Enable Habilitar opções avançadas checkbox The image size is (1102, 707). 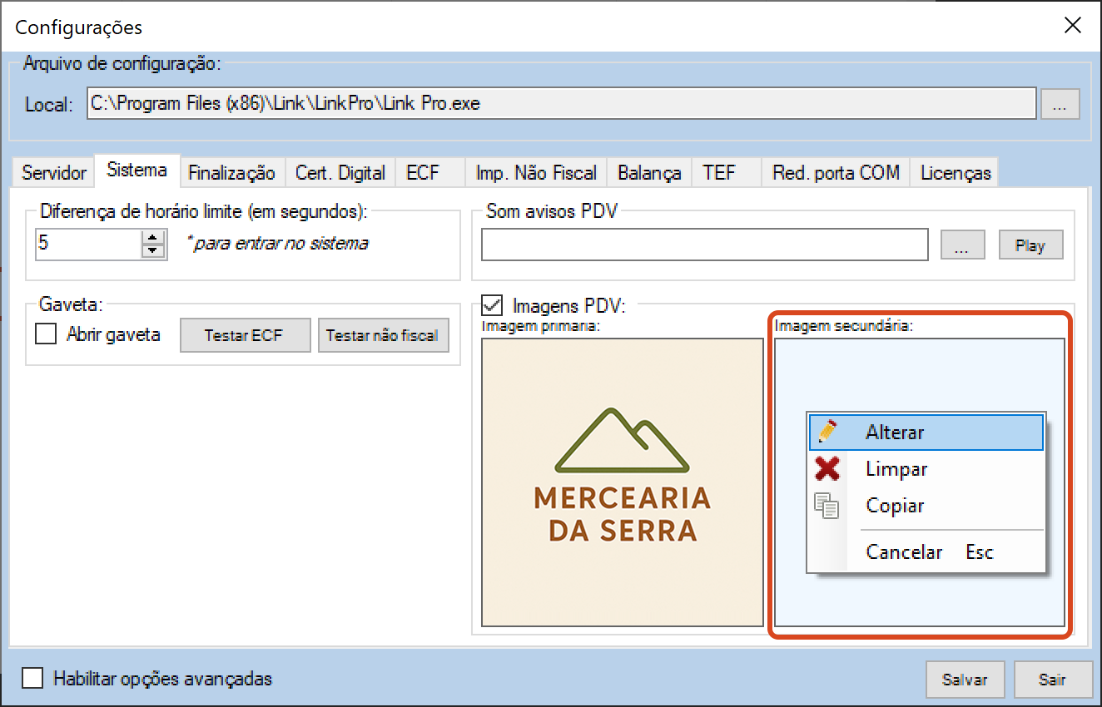coord(33,679)
